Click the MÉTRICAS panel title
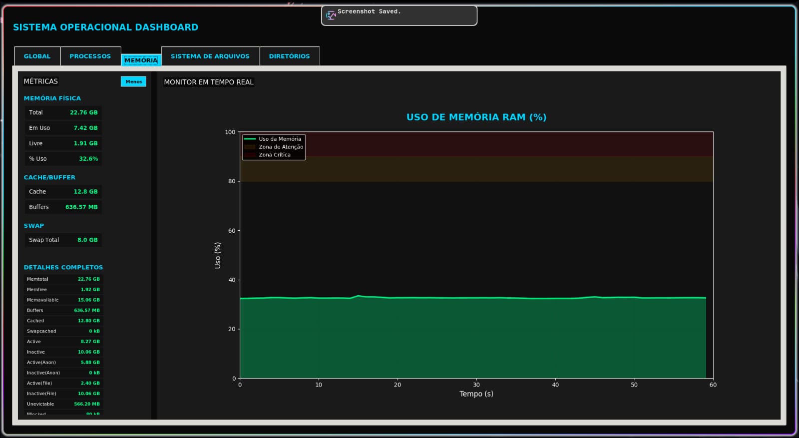The image size is (799, 438). tap(40, 81)
